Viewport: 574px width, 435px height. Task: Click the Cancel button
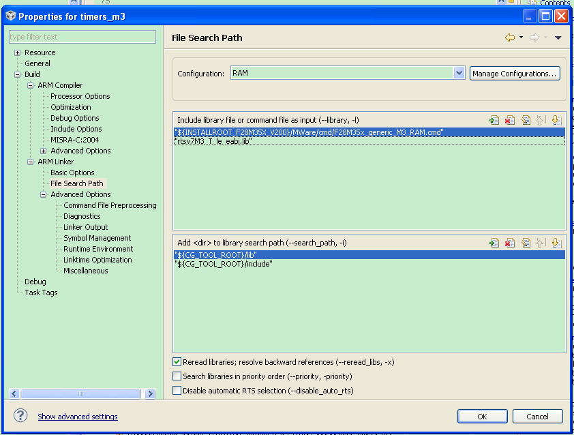coord(537,417)
